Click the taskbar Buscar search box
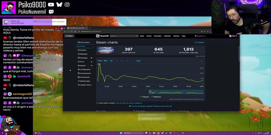The height and width of the screenshot is (135, 271). pos(133,133)
